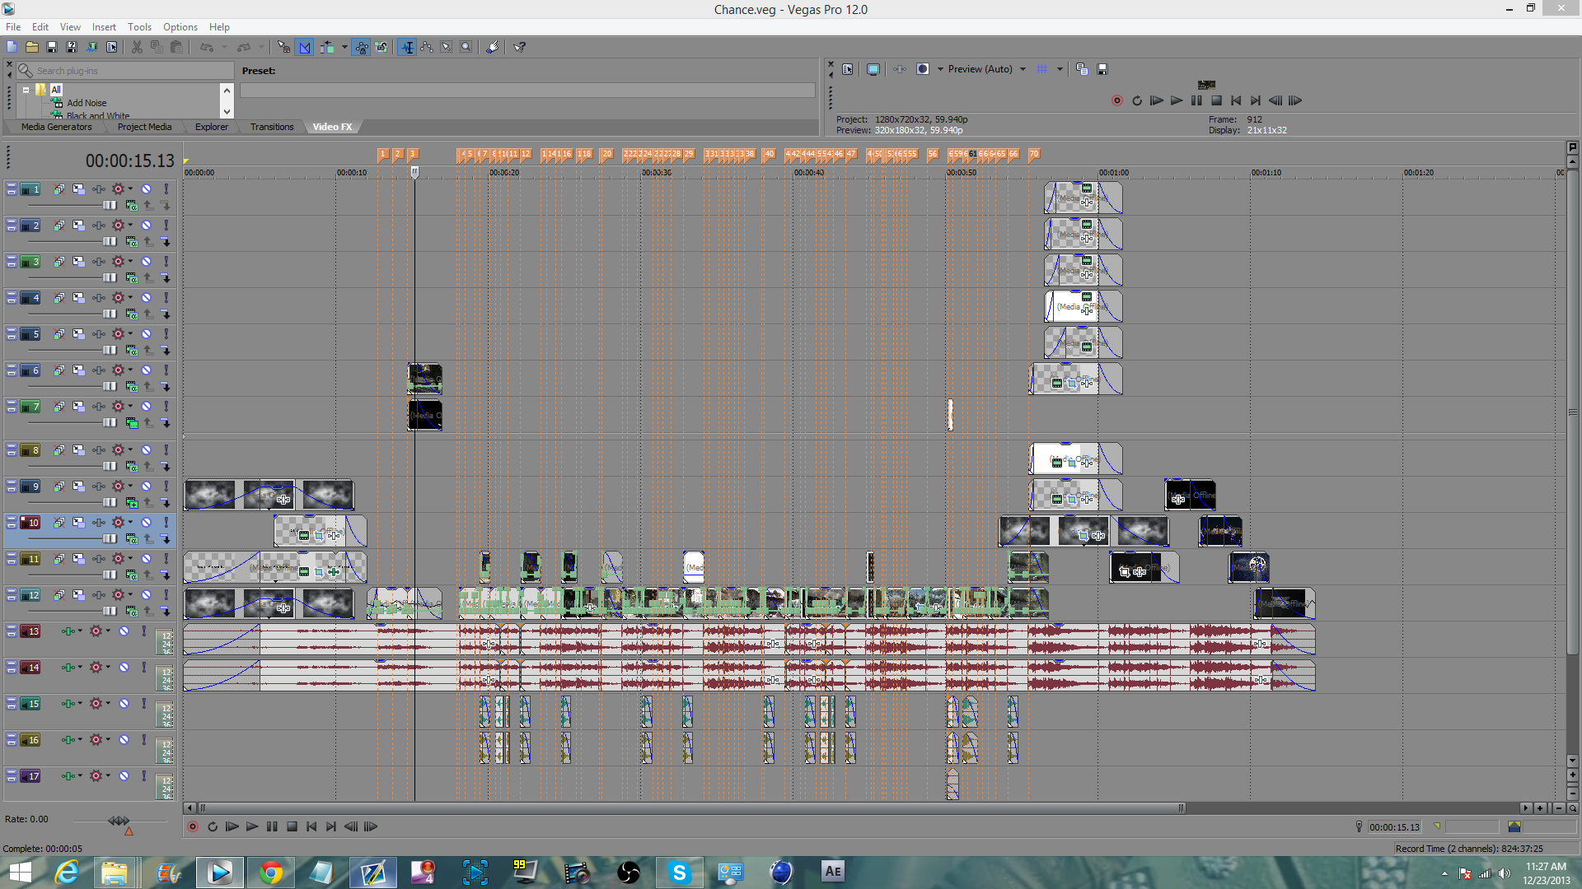Open track 1 automation settings dropdown arrow
The height and width of the screenshot is (889, 1582).
pos(130,189)
